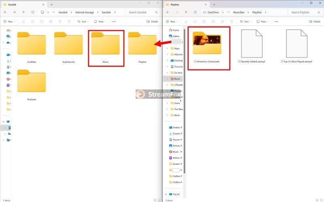Toggle Details pane in Playlists window

pyautogui.click(x=315, y=21)
